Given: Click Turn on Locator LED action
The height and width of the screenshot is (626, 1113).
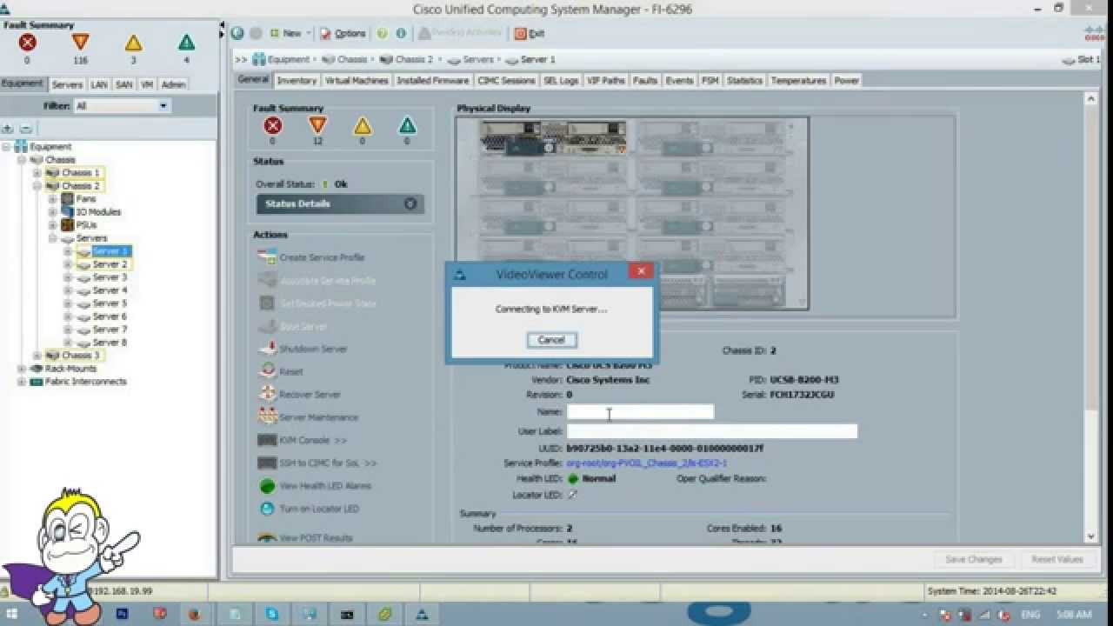Looking at the screenshot, I should [319, 509].
